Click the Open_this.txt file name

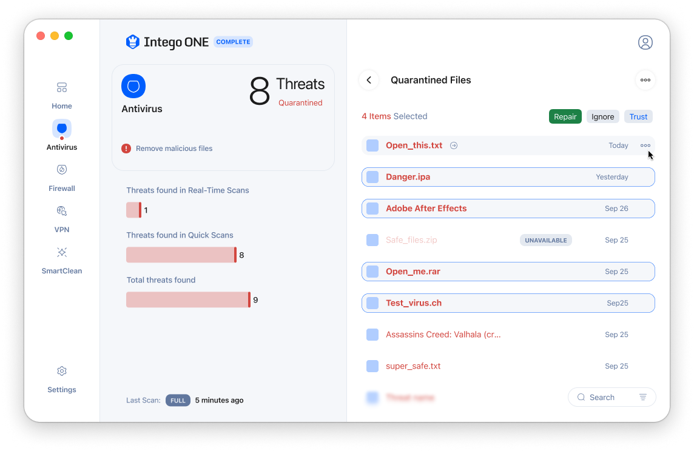point(414,145)
